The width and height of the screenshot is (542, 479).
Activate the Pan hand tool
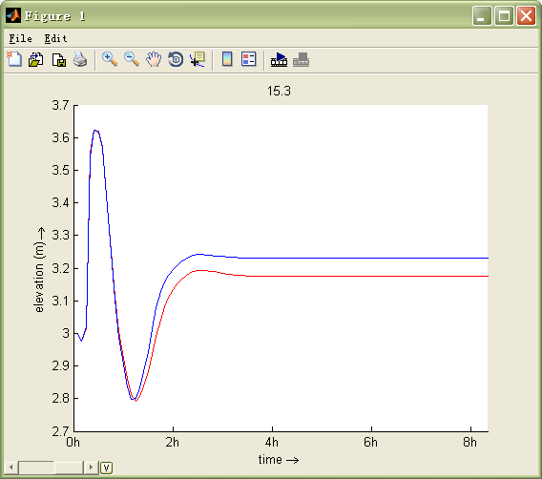(x=154, y=59)
